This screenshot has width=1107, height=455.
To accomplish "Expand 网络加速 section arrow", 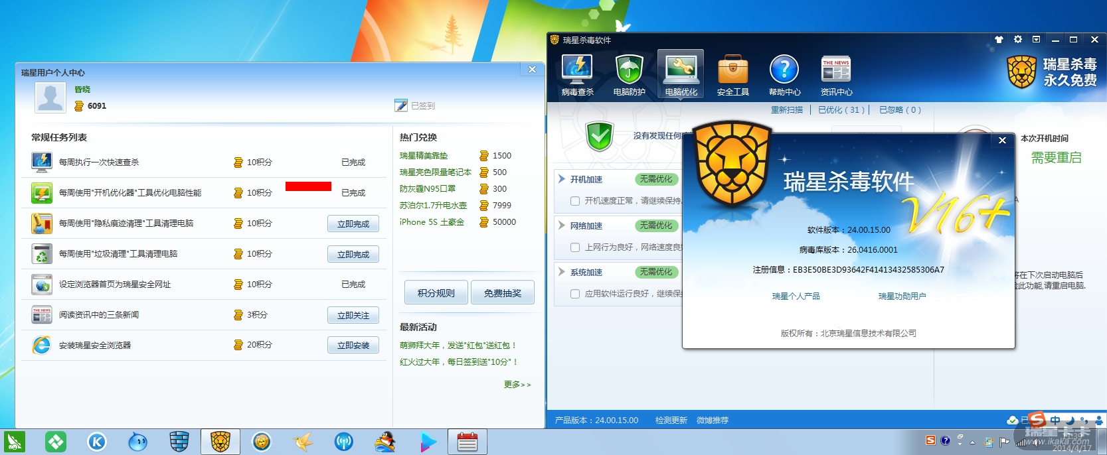I will (x=562, y=226).
